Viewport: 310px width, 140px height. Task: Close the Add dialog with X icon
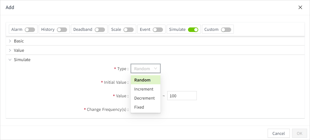[x=300, y=7]
